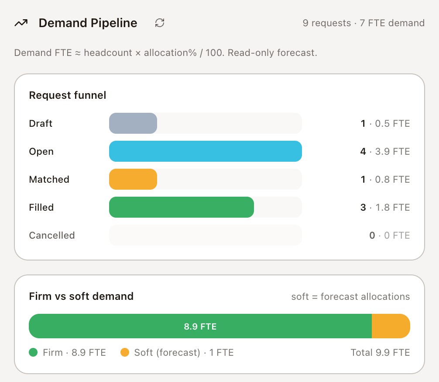Click the orange soft demand segment

[x=391, y=326]
